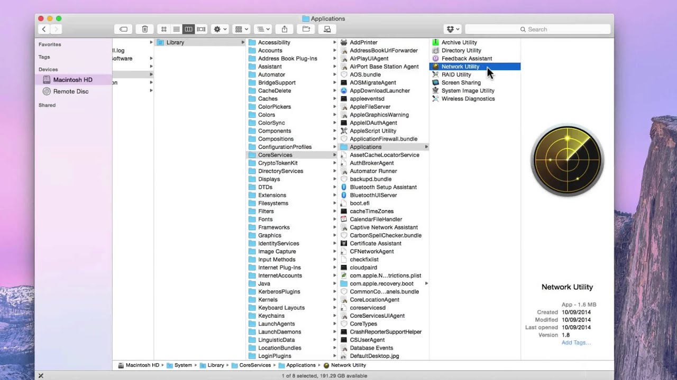
Task: Select the Frameworks folder in Library column
Action: pyautogui.click(x=273, y=227)
